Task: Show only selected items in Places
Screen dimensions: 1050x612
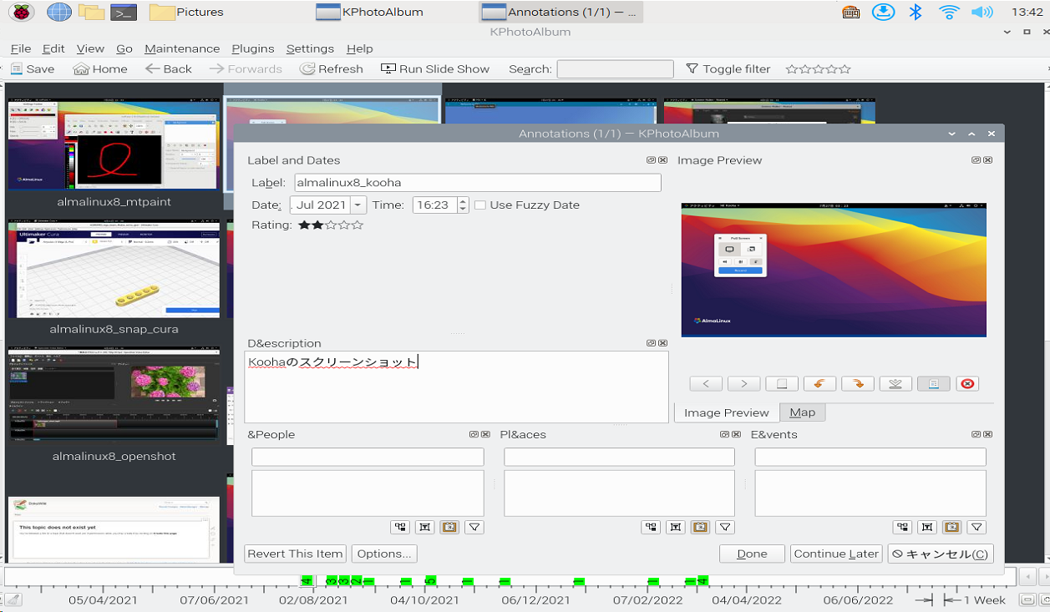Action: tap(725, 527)
